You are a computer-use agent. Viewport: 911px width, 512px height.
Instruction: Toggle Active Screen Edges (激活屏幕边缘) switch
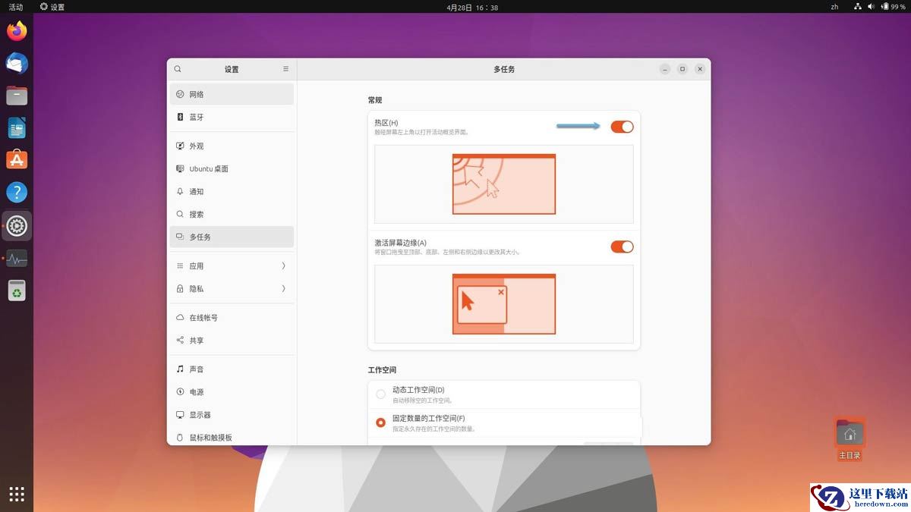[622, 247]
